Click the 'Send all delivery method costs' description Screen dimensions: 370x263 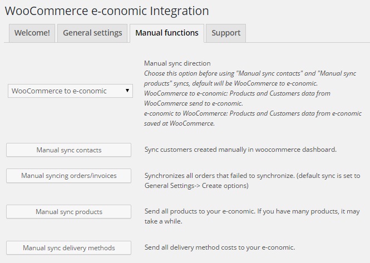[x=220, y=247]
